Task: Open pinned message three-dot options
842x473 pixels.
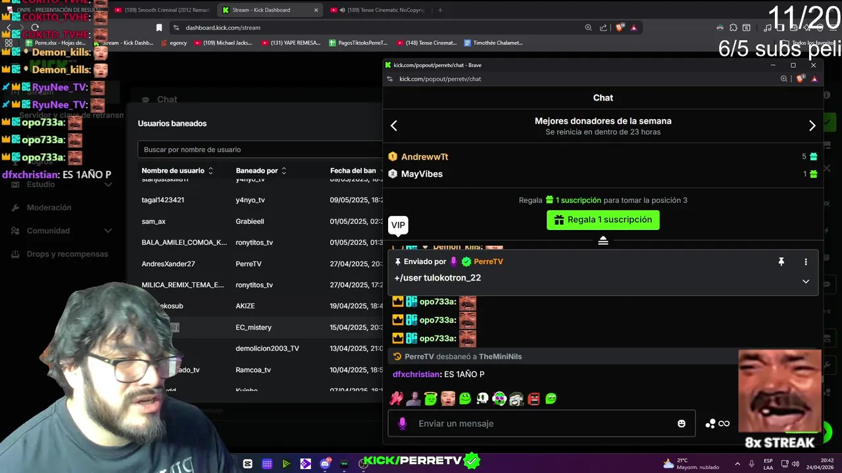Action: [805, 261]
